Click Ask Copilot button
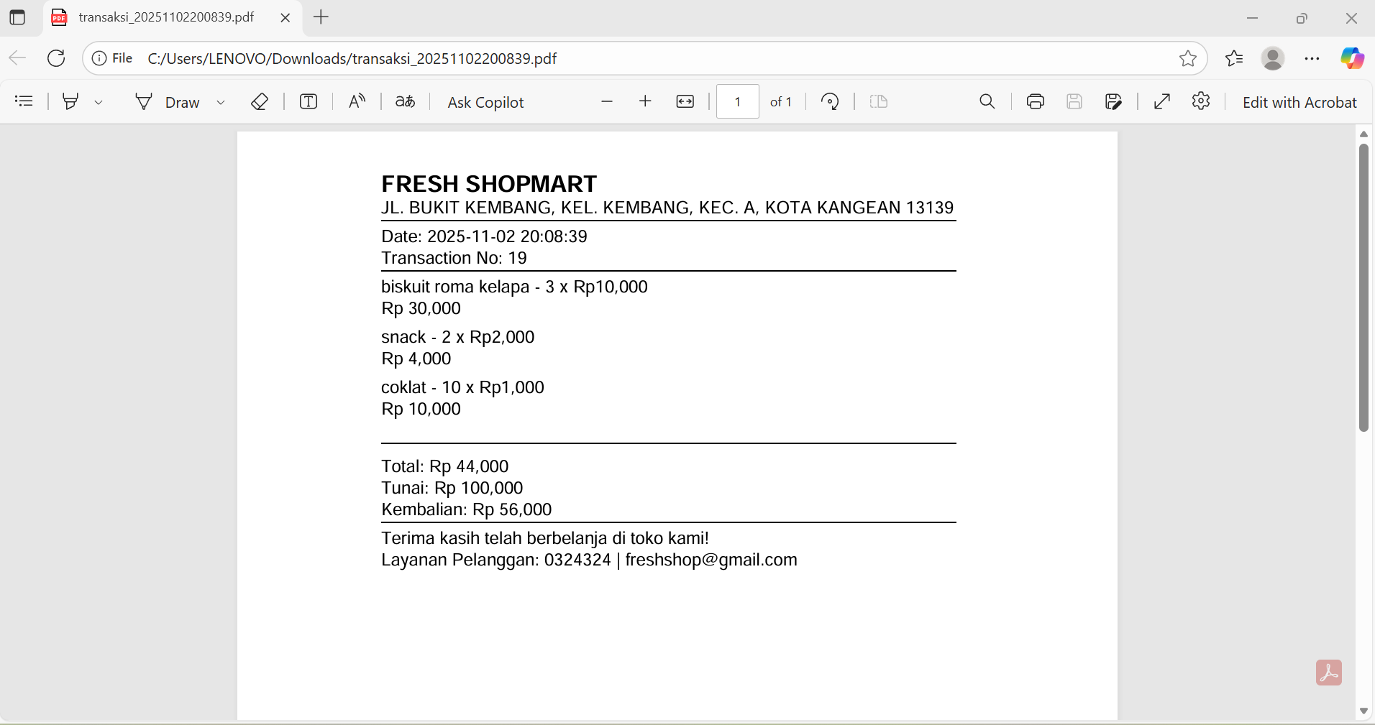 click(x=485, y=102)
